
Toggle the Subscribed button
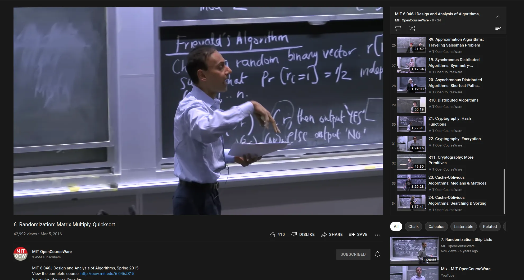point(353,254)
